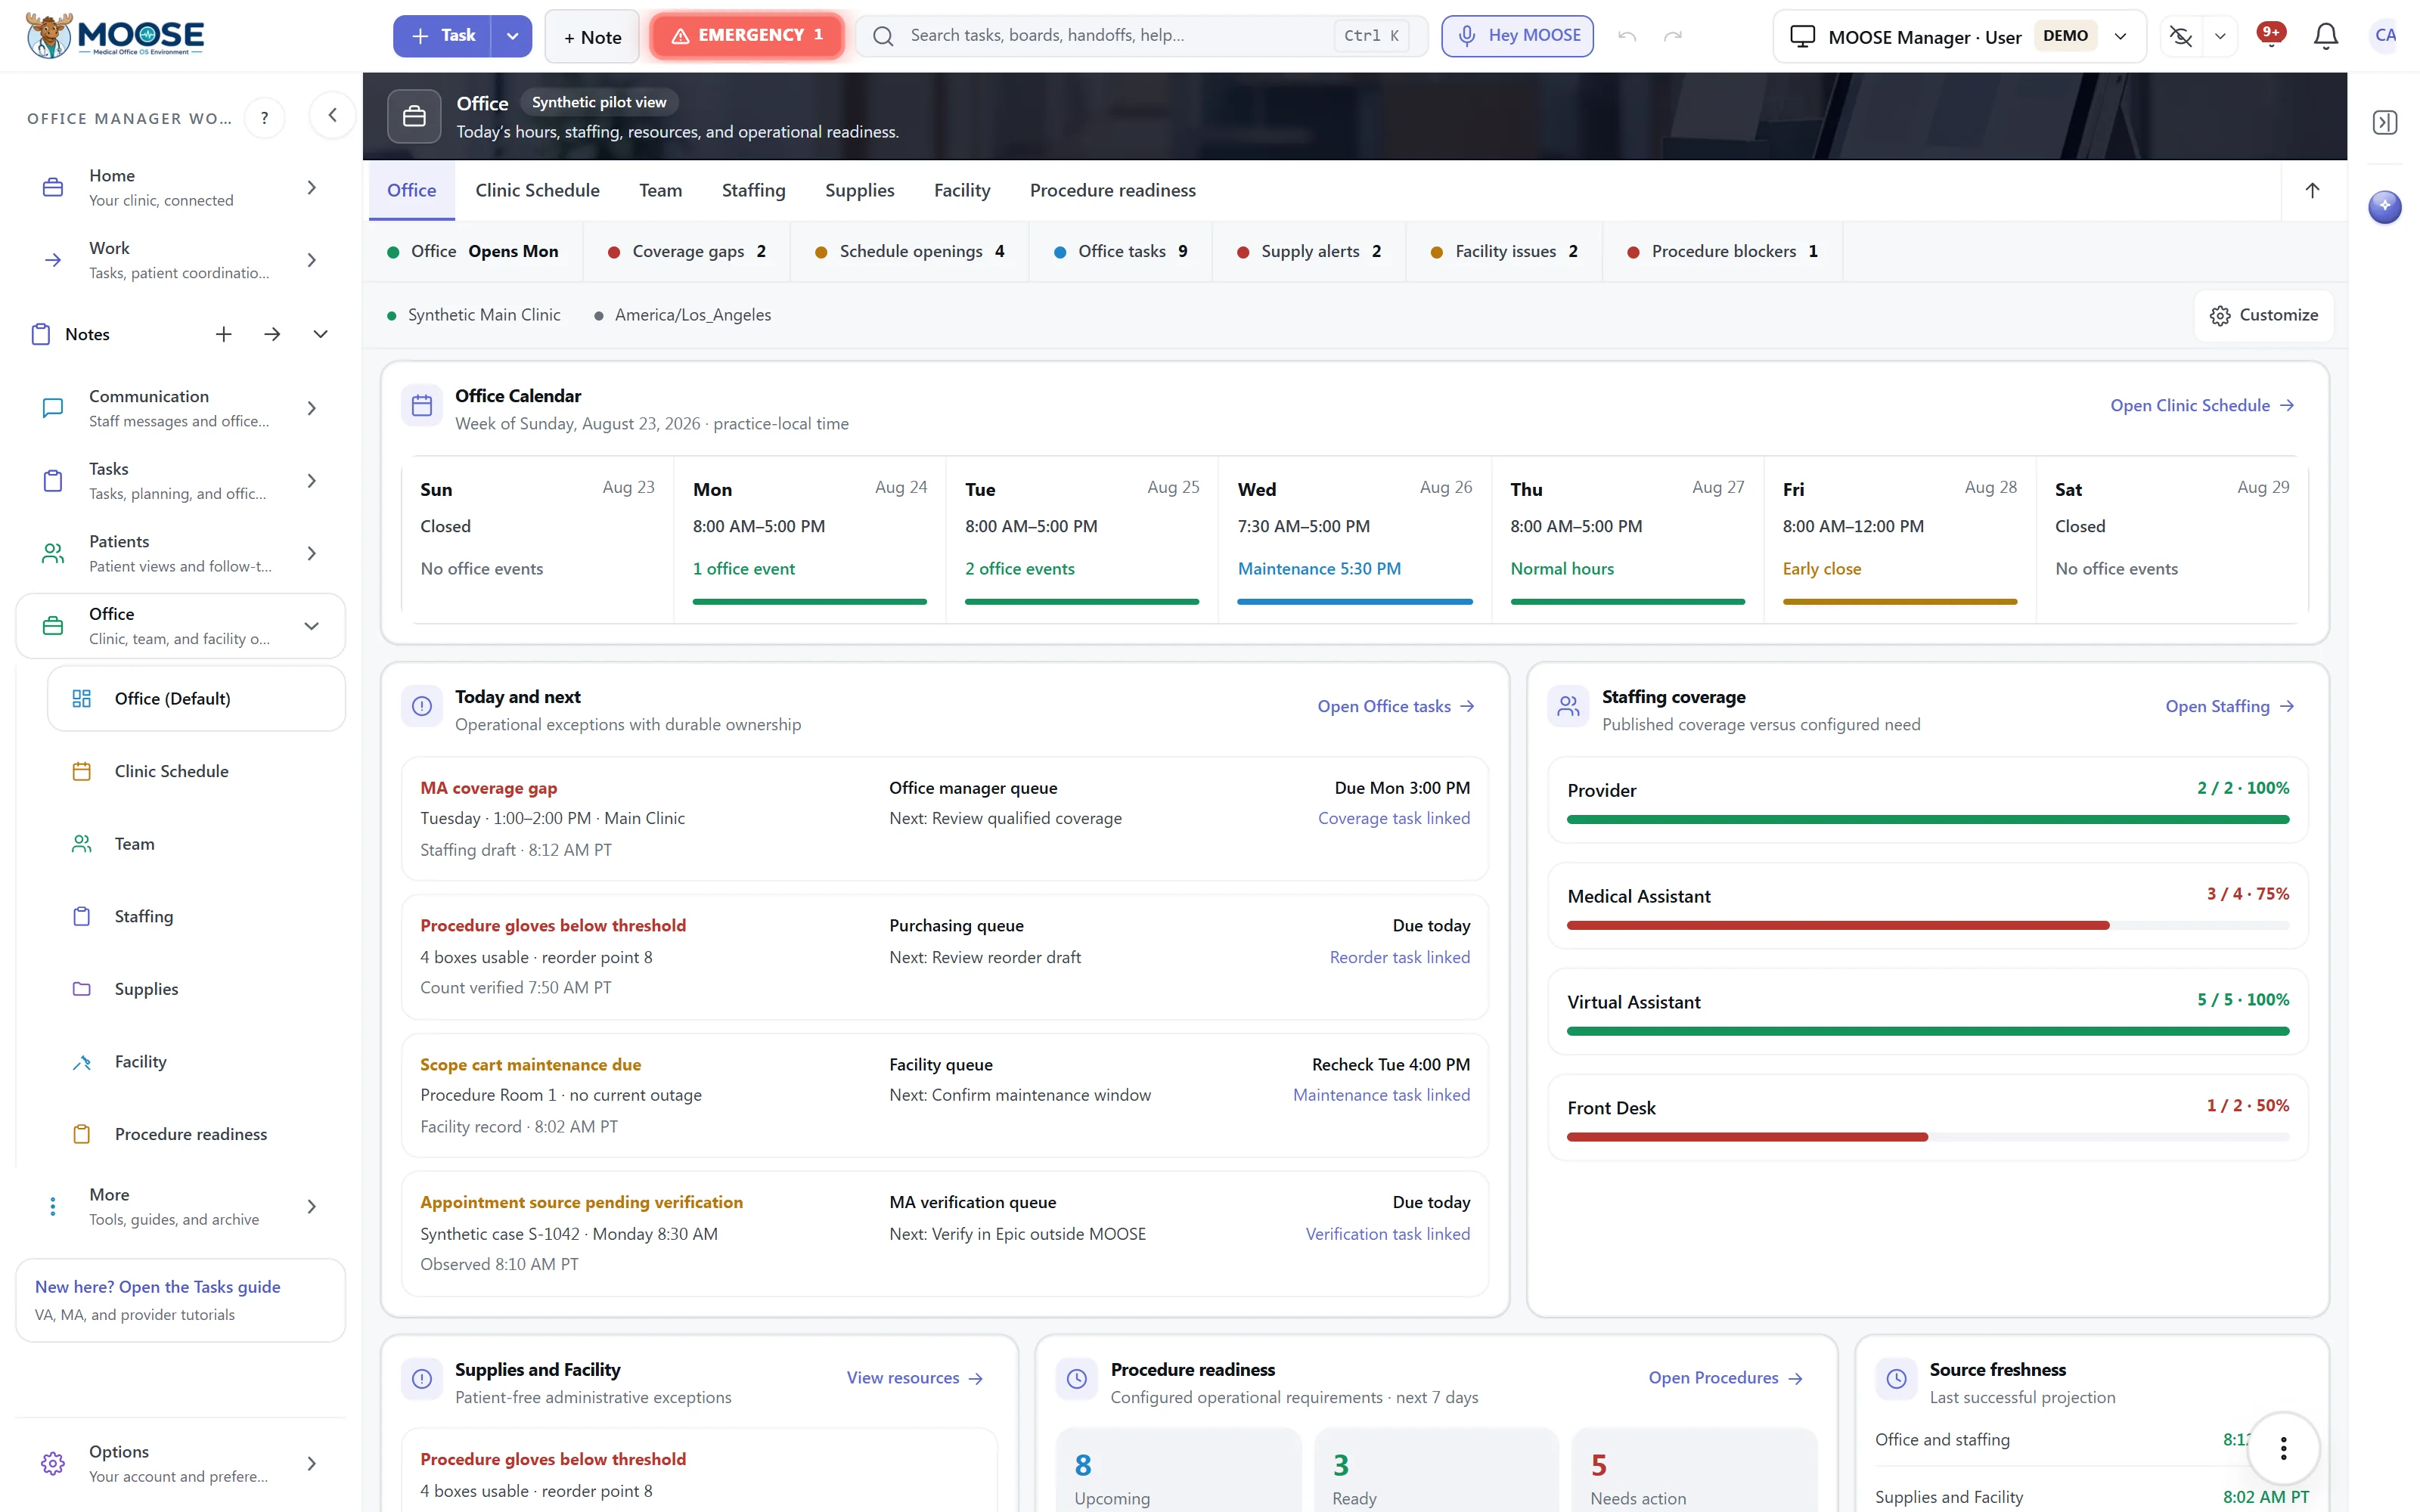Image resolution: width=2420 pixels, height=1512 pixels.
Task: Open workspace help question mark
Action: [264, 118]
